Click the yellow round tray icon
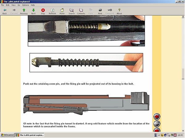The width and height of the screenshot is (185, 138). pos(162,135)
